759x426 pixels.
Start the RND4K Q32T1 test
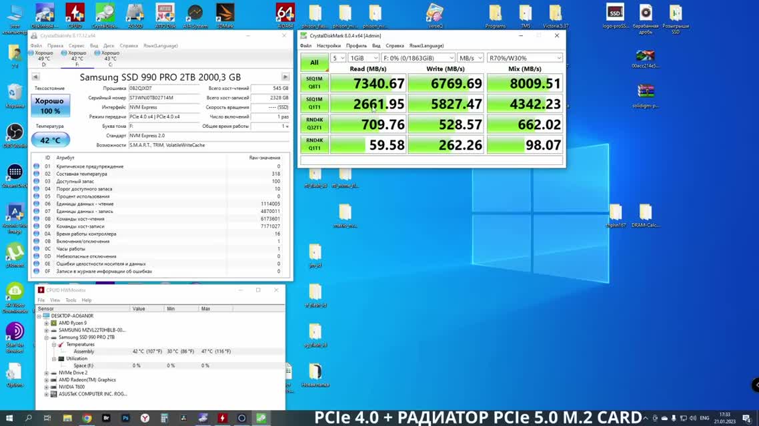coord(314,124)
